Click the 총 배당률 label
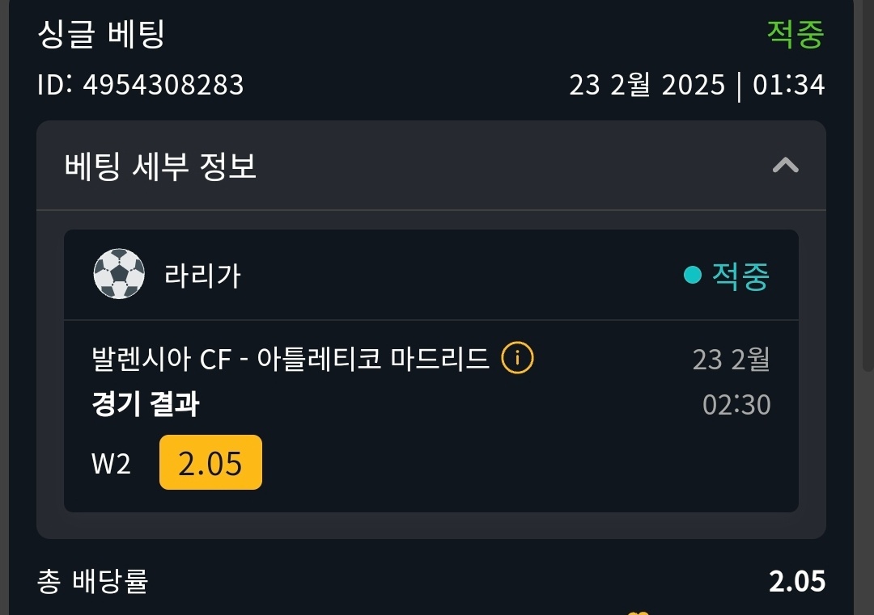 pyautogui.click(x=93, y=582)
